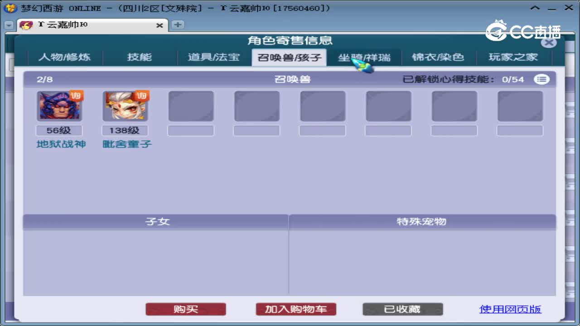This screenshot has width=580, height=326.
Task: Select the 毗舍童子 pet portrait
Action: click(x=125, y=106)
